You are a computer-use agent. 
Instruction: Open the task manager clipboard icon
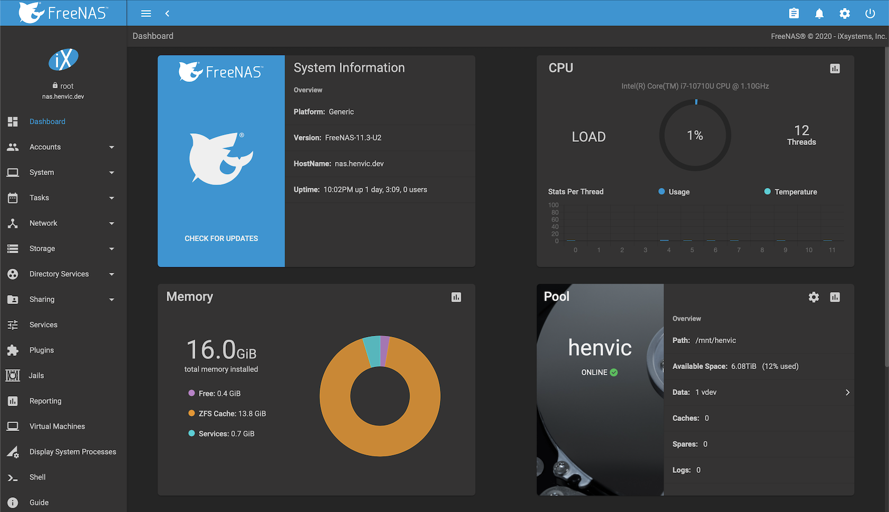(794, 13)
